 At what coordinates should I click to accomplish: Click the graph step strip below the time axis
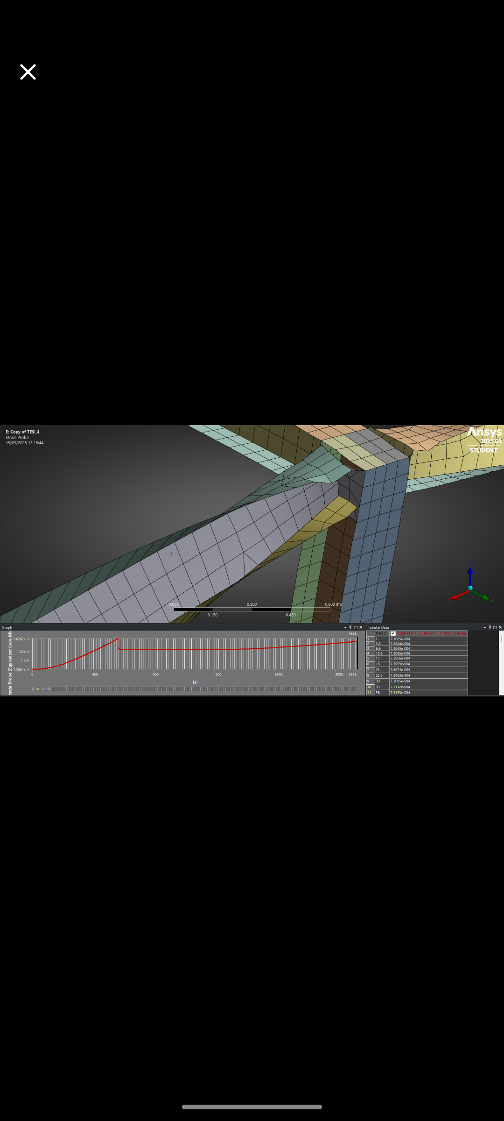click(x=195, y=689)
